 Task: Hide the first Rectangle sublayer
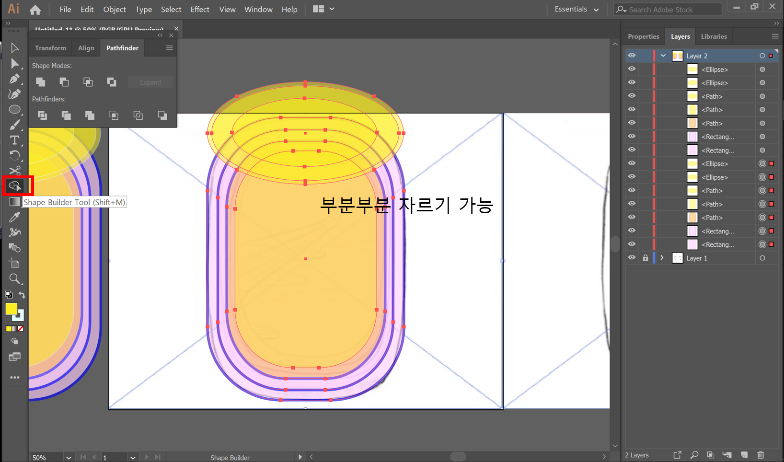(632, 137)
